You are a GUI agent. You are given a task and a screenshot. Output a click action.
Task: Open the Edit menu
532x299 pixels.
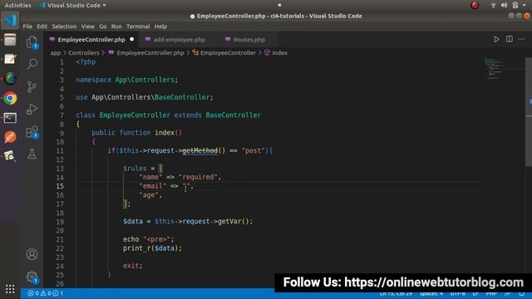[42, 27]
